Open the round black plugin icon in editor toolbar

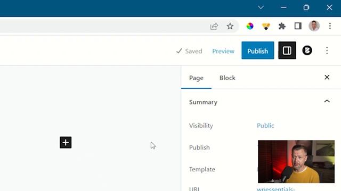point(307,50)
